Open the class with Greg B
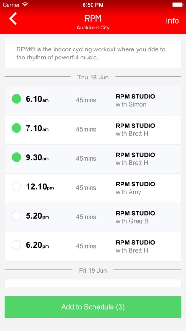Screen dimensions: 186x331 [x=93, y=217]
